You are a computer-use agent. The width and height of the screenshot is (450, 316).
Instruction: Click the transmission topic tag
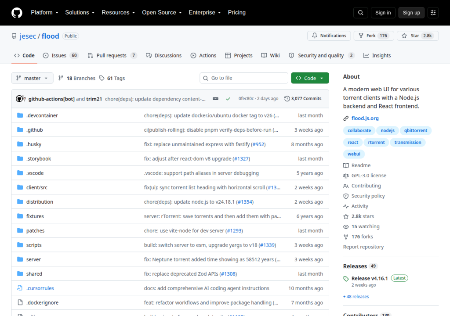(x=407, y=142)
